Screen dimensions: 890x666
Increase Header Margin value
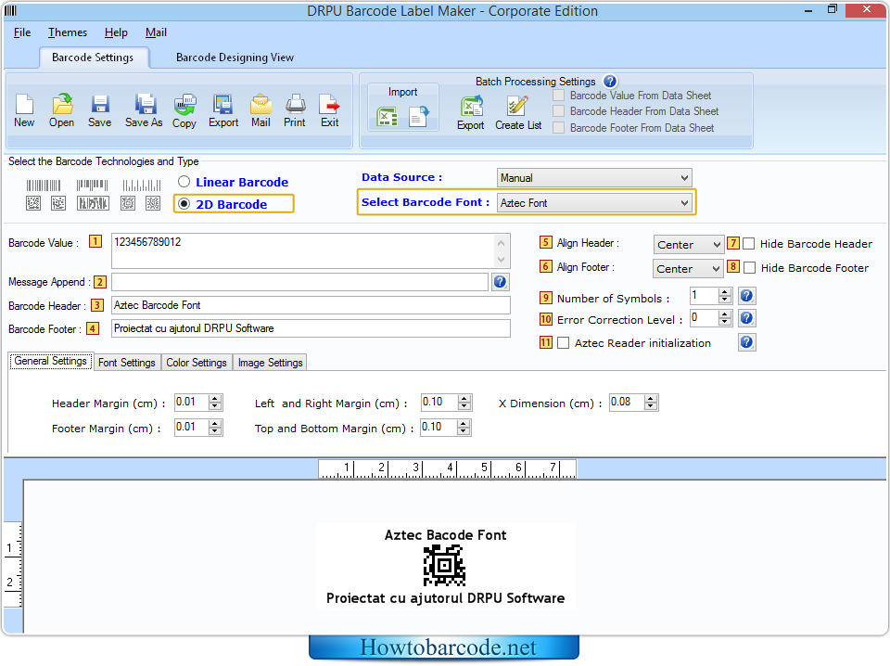click(214, 399)
